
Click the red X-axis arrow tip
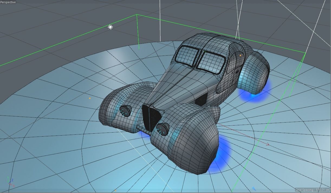[268, 145]
